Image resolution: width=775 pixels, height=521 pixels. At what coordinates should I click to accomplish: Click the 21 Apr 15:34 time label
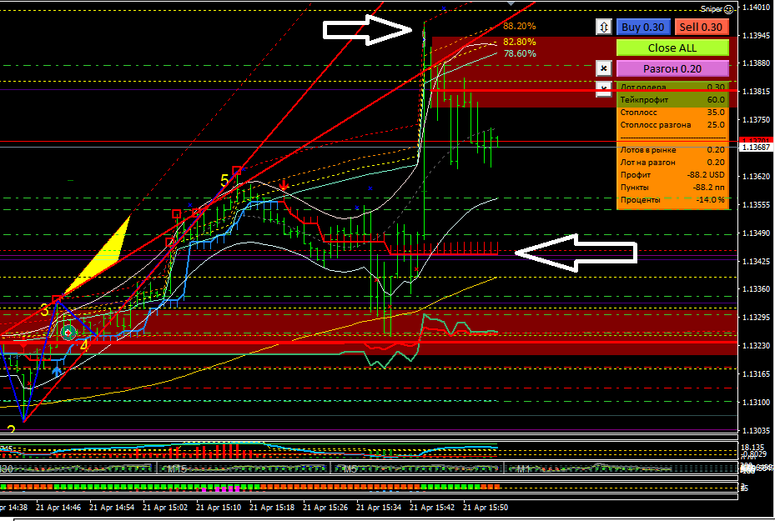(x=379, y=507)
